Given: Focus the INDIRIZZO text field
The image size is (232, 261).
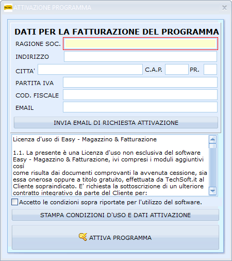Looking at the screenshot, I should 140,57.
